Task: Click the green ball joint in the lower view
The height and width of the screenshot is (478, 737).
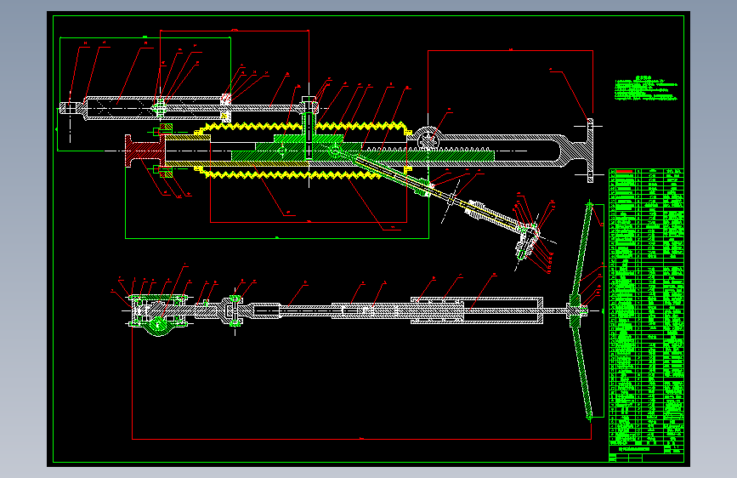Action: coord(158,324)
